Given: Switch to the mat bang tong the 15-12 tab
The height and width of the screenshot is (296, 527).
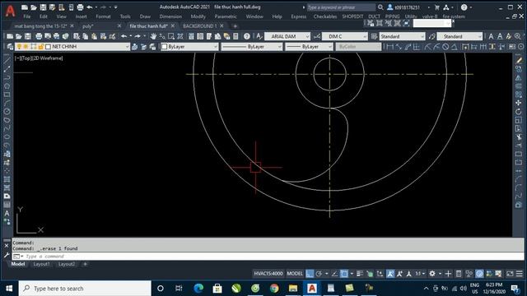Looking at the screenshot, I should point(40,25).
